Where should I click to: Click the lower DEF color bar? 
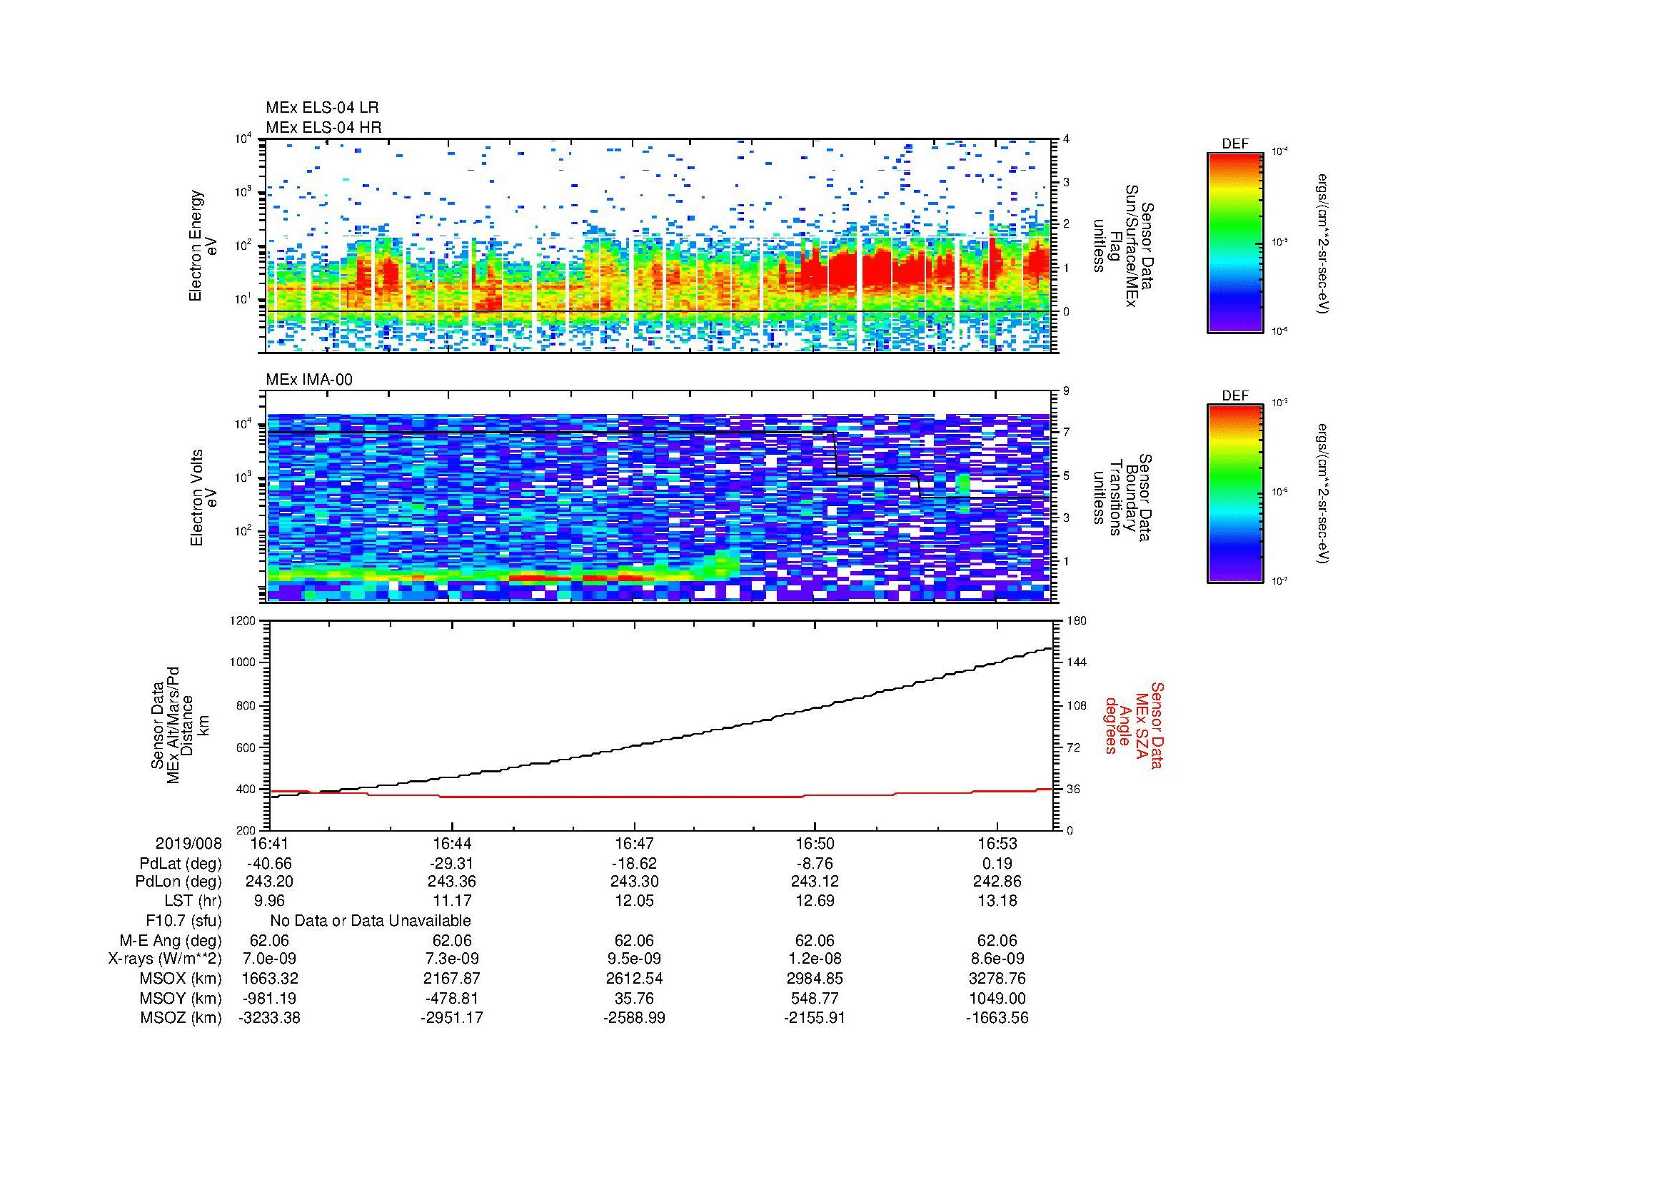point(1235,494)
